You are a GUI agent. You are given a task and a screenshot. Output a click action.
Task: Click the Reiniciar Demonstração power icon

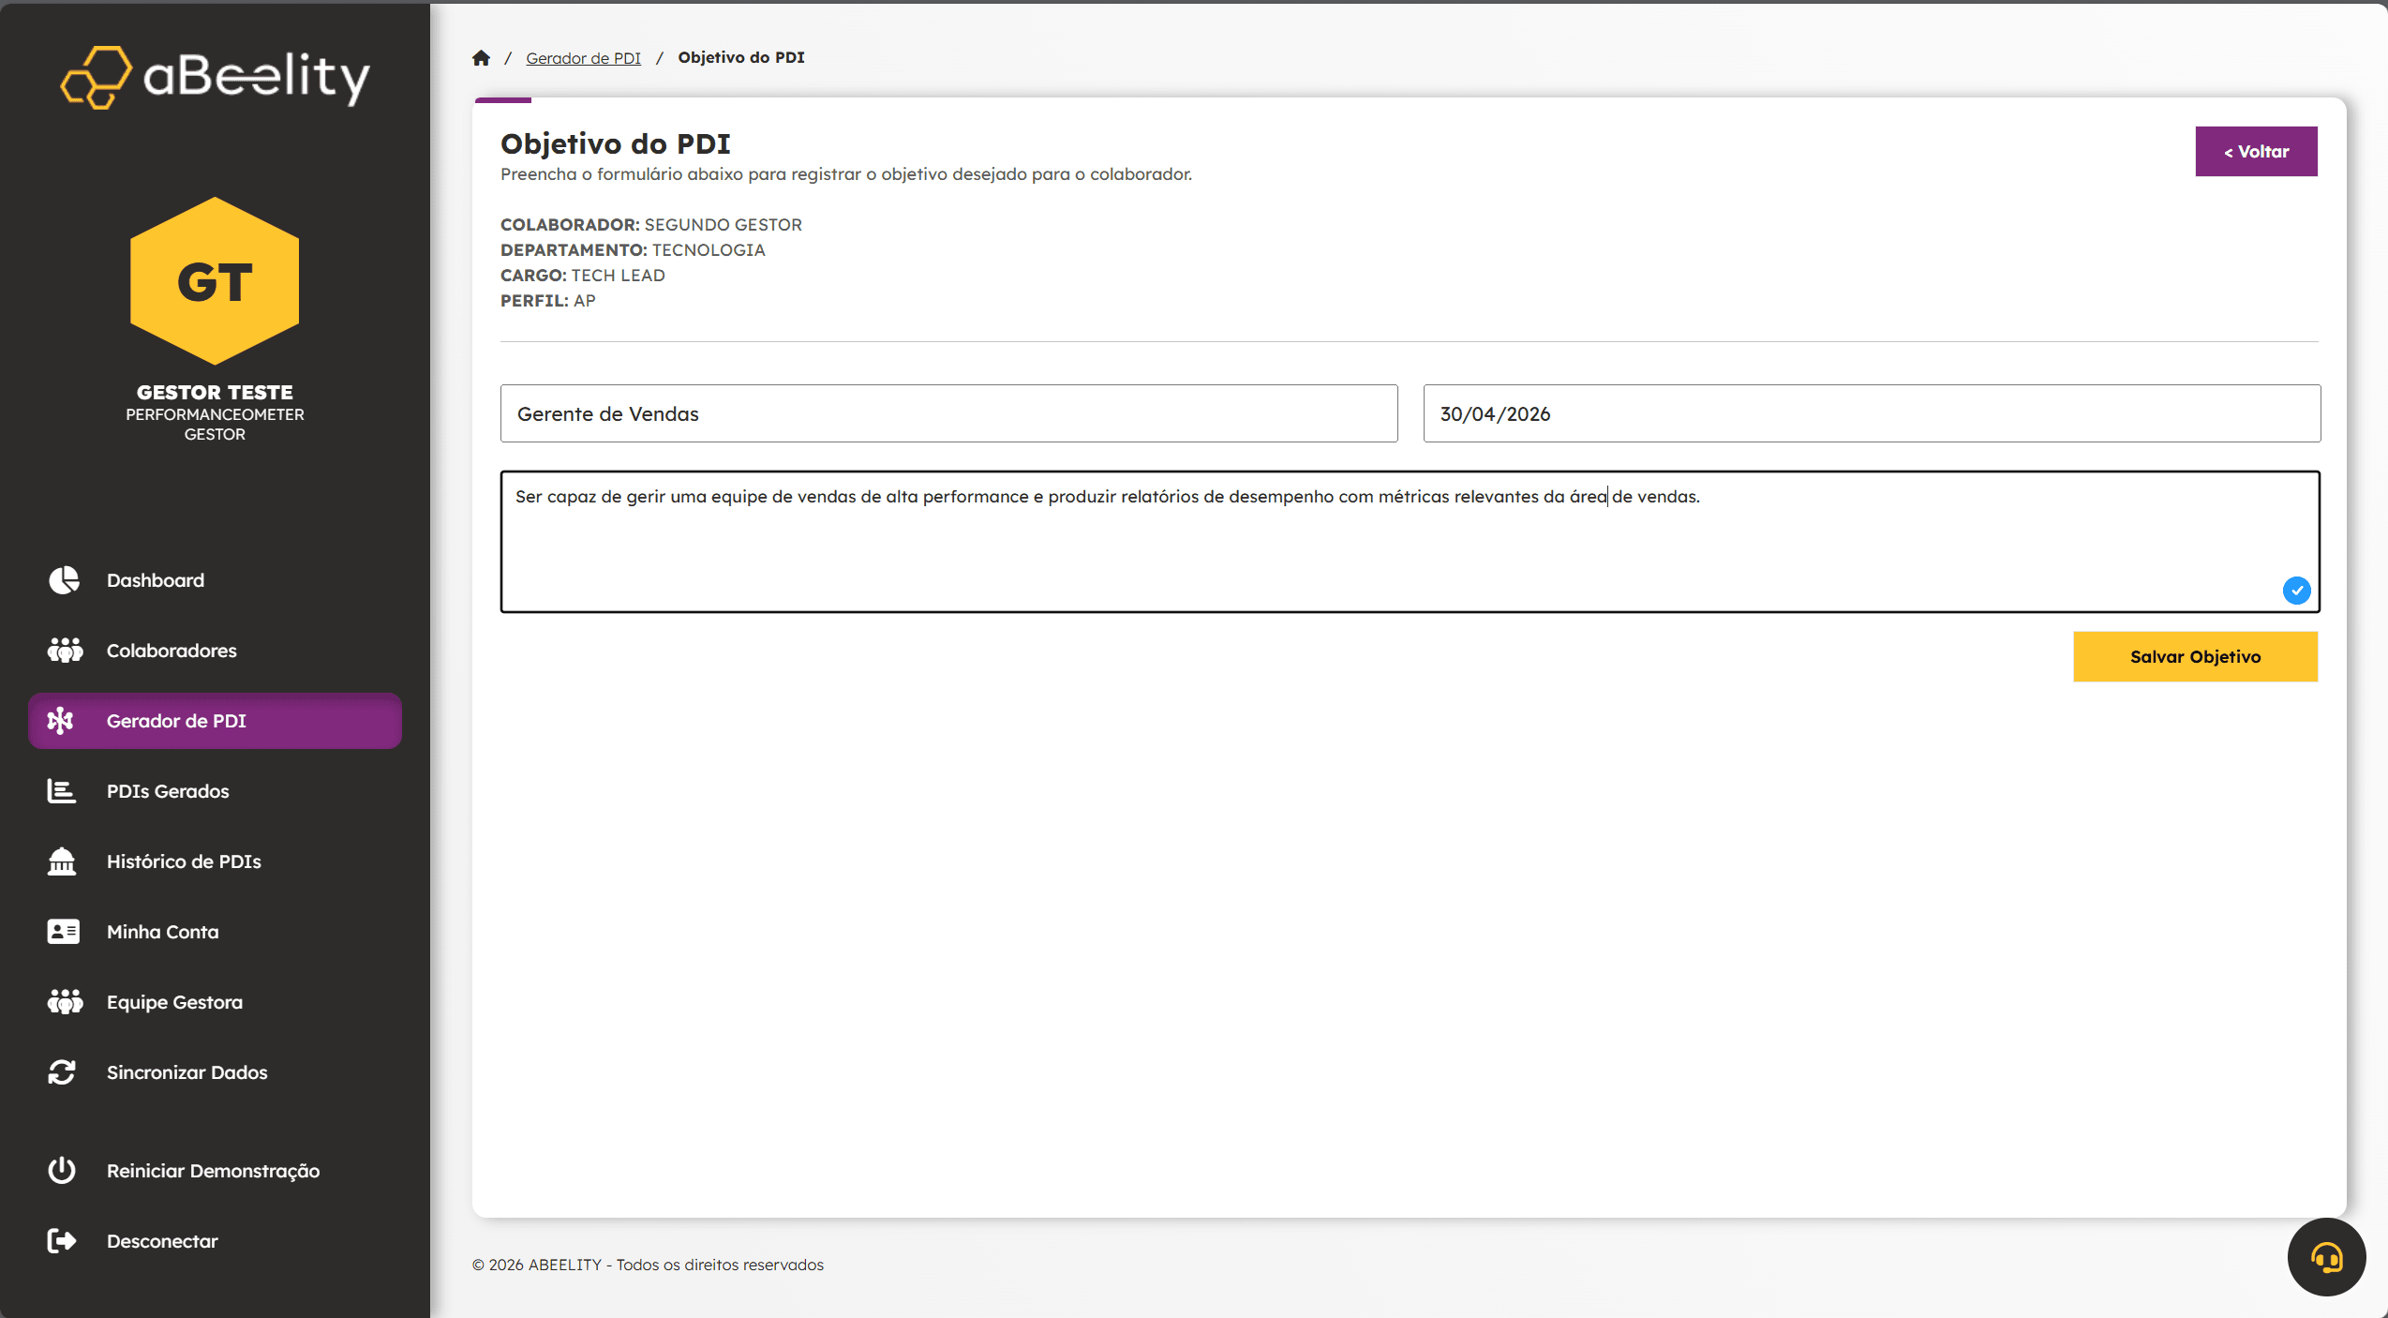tap(62, 1171)
